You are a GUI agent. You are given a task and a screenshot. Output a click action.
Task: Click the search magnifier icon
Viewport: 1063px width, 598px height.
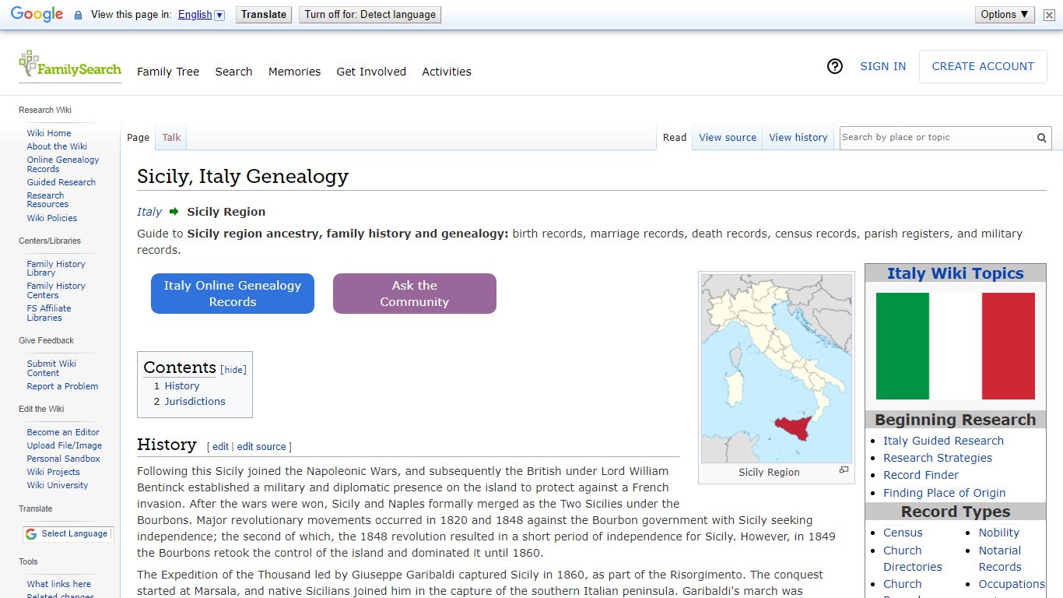pyautogui.click(x=1041, y=138)
